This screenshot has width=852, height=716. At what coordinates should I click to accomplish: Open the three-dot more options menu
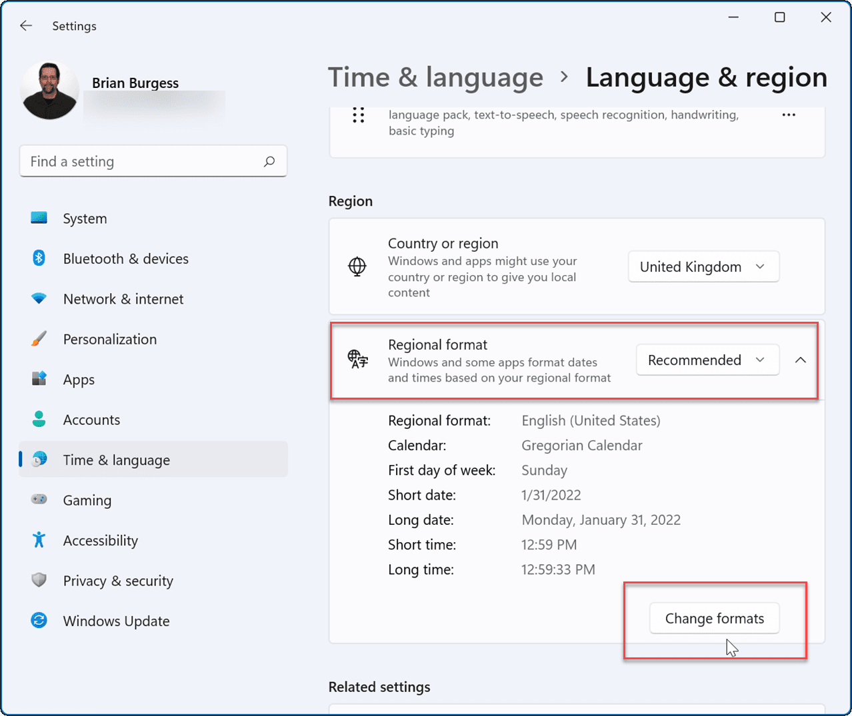789,115
